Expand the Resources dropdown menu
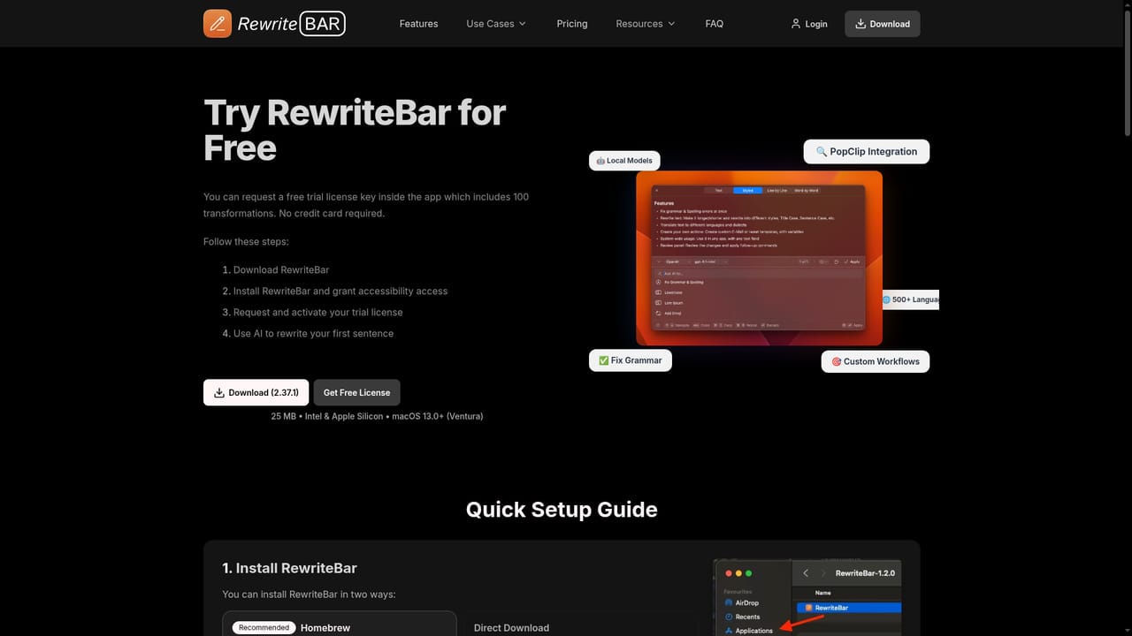Screen dimensions: 1132x636 pos(646,24)
